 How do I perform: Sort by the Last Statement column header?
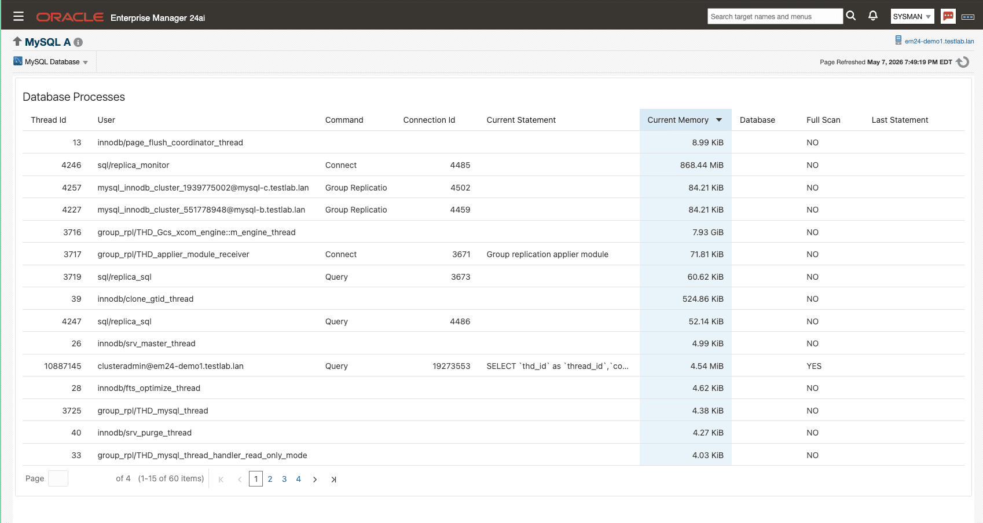pos(900,120)
